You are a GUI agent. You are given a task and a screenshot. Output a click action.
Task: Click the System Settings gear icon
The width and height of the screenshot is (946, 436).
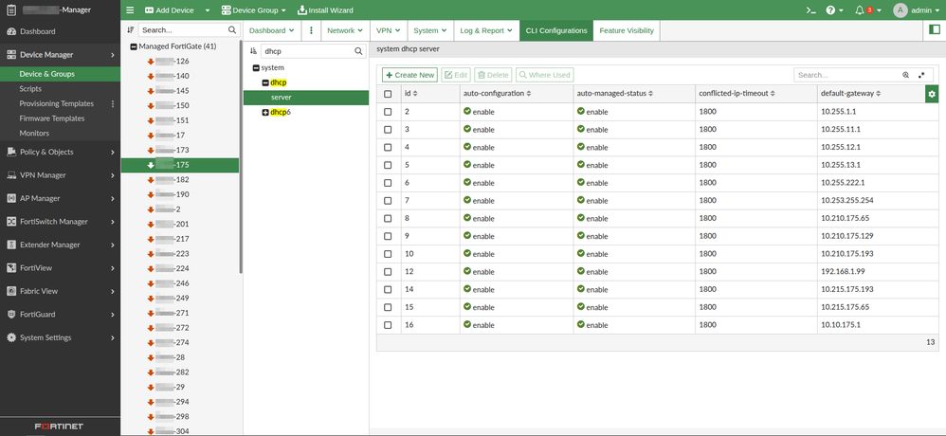pos(10,337)
